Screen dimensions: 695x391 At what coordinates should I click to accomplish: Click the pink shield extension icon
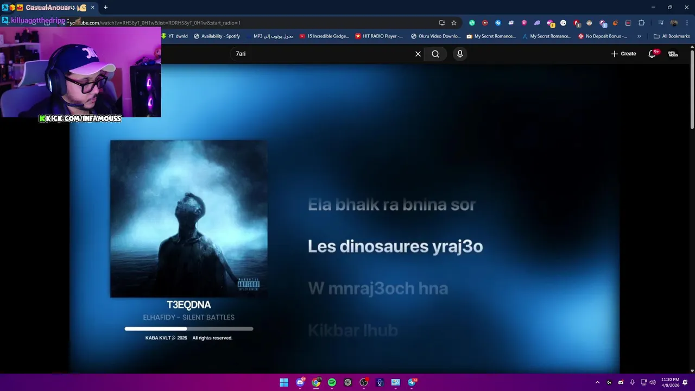click(x=524, y=23)
